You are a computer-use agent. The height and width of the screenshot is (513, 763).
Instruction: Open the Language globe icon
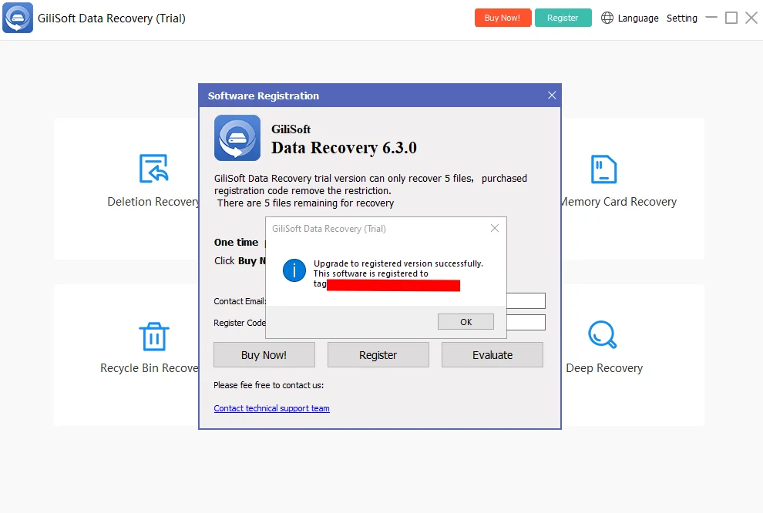(x=607, y=18)
